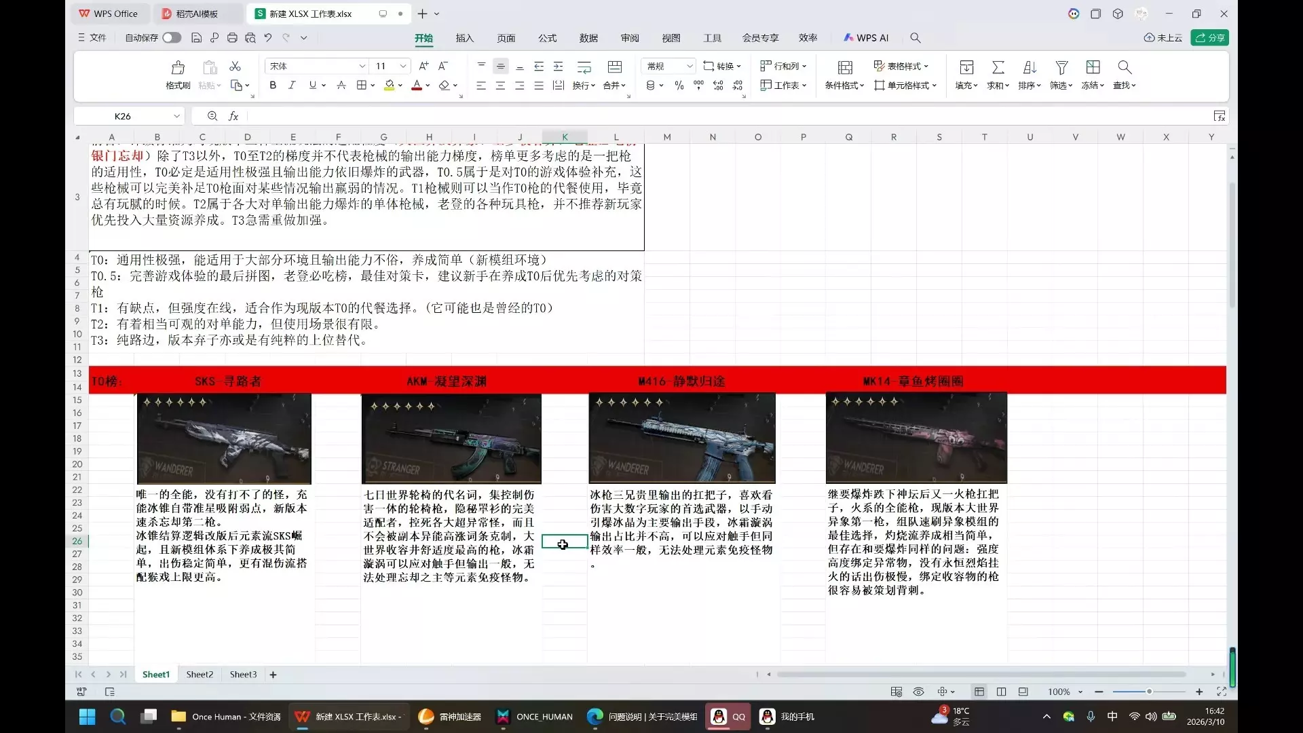
Task: Switch to the 插入 ribbon tab
Action: tap(465, 38)
